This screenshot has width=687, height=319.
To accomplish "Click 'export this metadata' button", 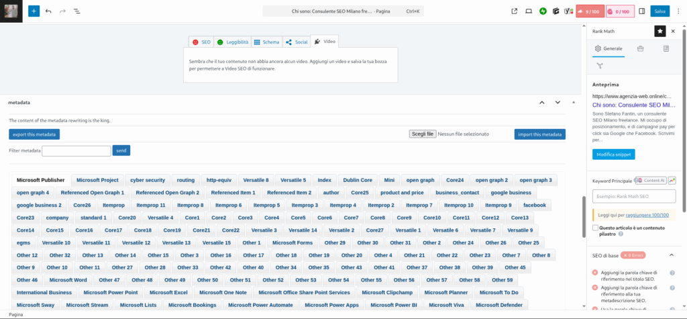I will pyautogui.click(x=34, y=134).
